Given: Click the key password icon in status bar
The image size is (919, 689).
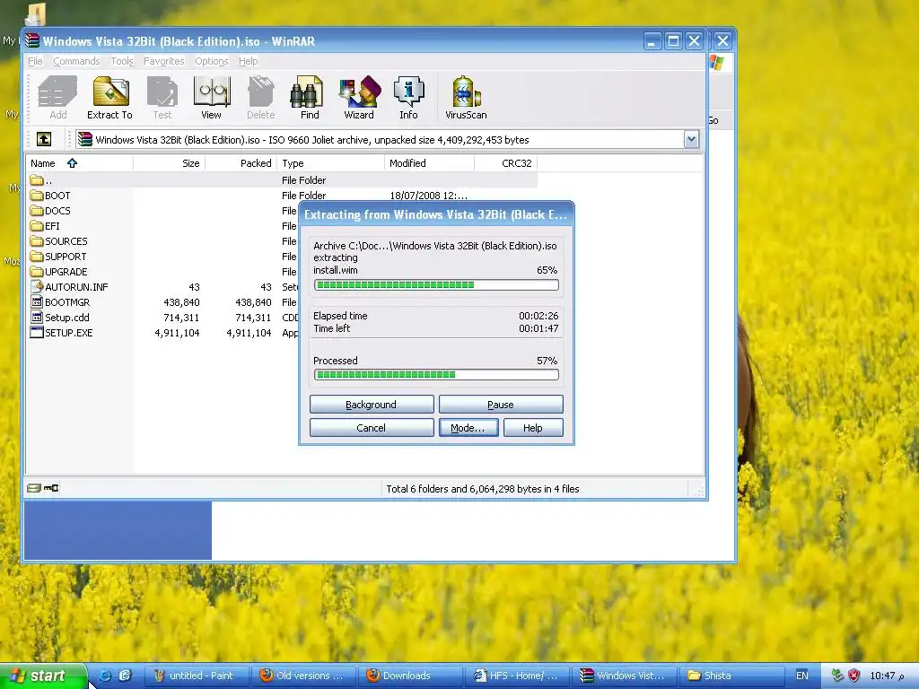Looking at the screenshot, I should pyautogui.click(x=51, y=487).
